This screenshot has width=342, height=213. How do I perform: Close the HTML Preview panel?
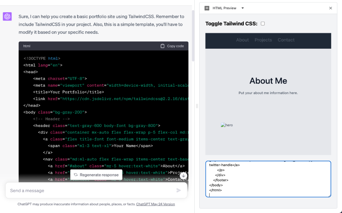331,8
